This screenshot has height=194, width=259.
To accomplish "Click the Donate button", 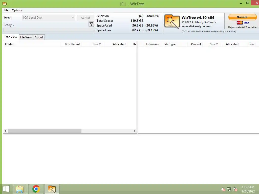I will (x=242, y=17).
